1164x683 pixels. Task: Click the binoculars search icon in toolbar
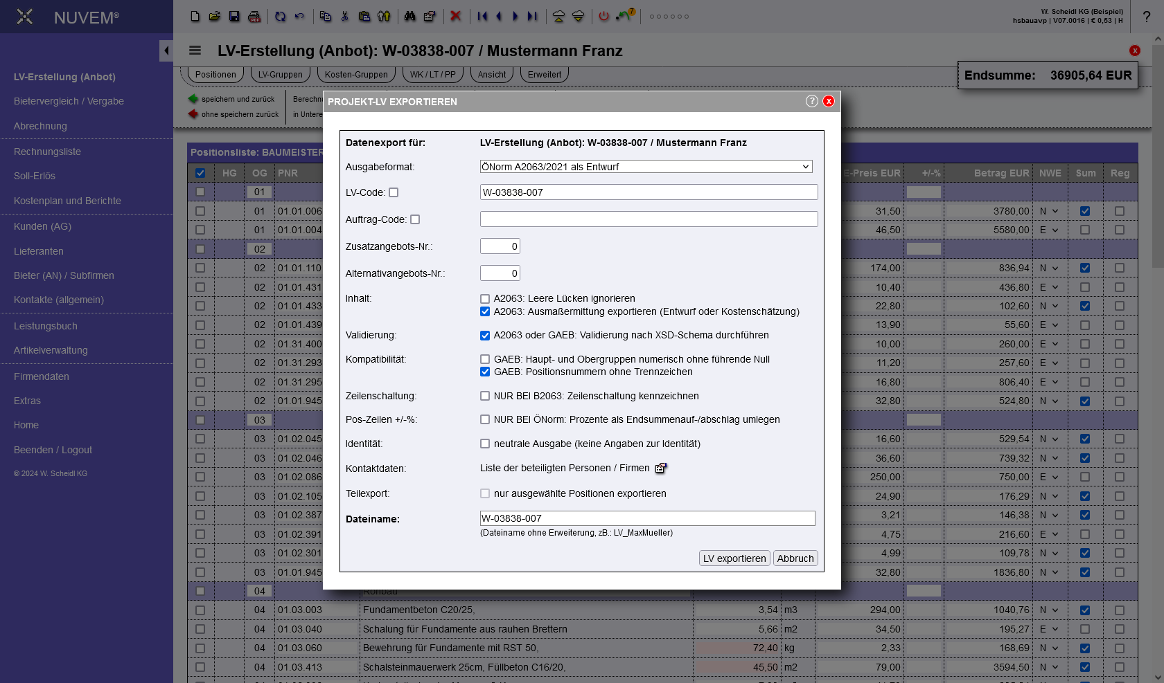tap(409, 16)
